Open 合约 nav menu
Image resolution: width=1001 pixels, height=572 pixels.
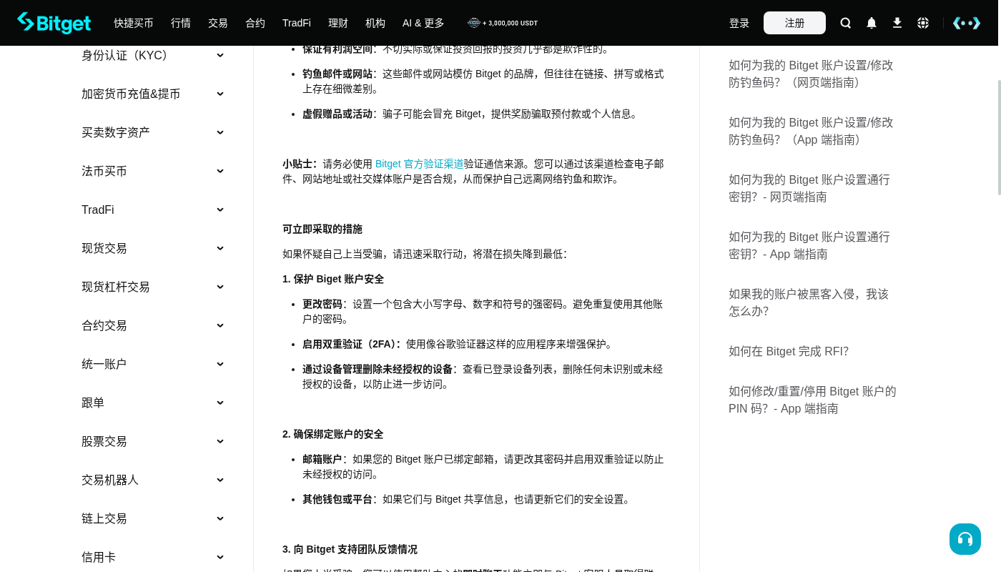pyautogui.click(x=255, y=23)
